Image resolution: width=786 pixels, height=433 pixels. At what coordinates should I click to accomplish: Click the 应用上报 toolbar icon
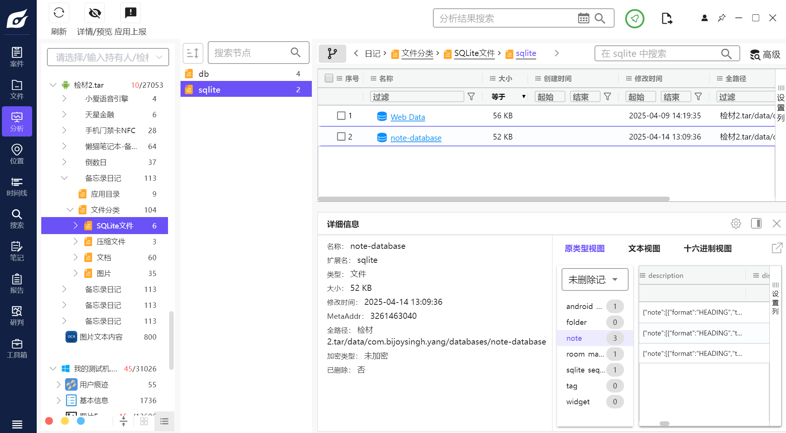click(130, 12)
